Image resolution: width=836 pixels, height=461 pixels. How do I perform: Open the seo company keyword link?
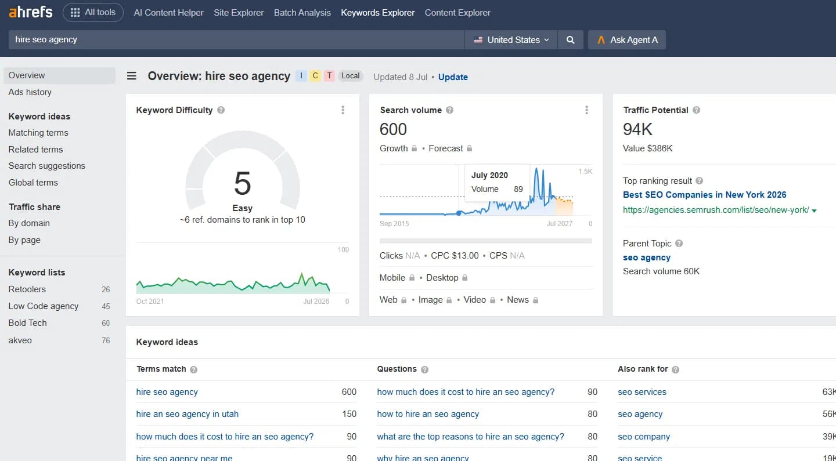coord(644,437)
